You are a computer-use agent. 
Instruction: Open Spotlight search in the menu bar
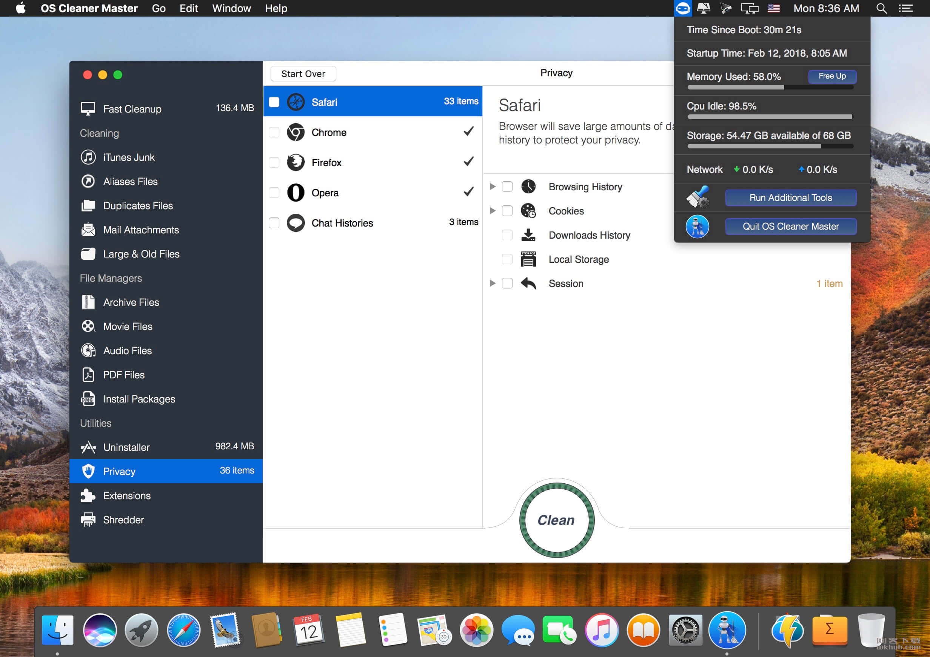pyautogui.click(x=881, y=8)
